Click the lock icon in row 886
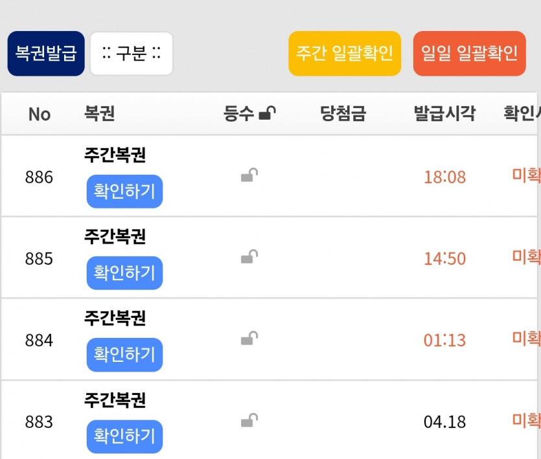 249,175
